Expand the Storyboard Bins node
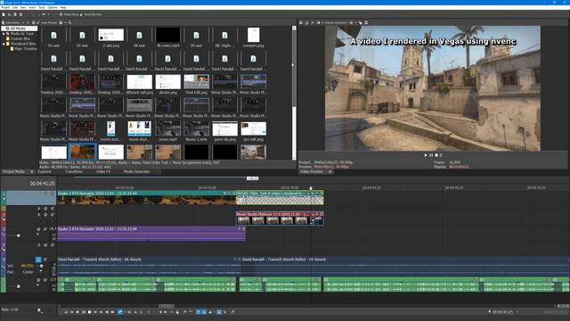 click(x=4, y=44)
